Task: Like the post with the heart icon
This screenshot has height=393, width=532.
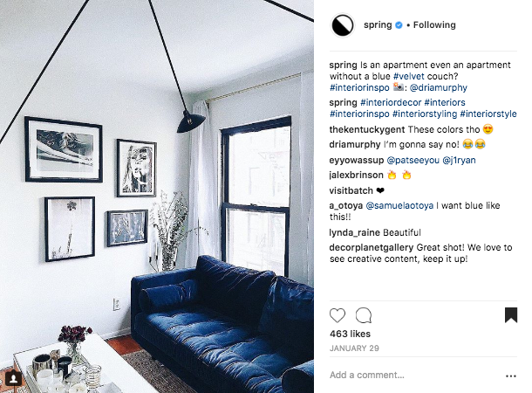Action: click(338, 315)
